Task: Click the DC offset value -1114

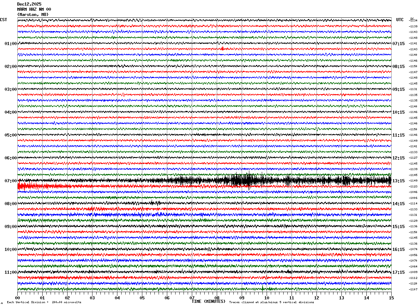Action: point(413,204)
